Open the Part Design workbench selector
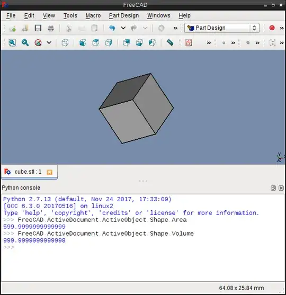This screenshot has height=295, width=286. click(222, 28)
